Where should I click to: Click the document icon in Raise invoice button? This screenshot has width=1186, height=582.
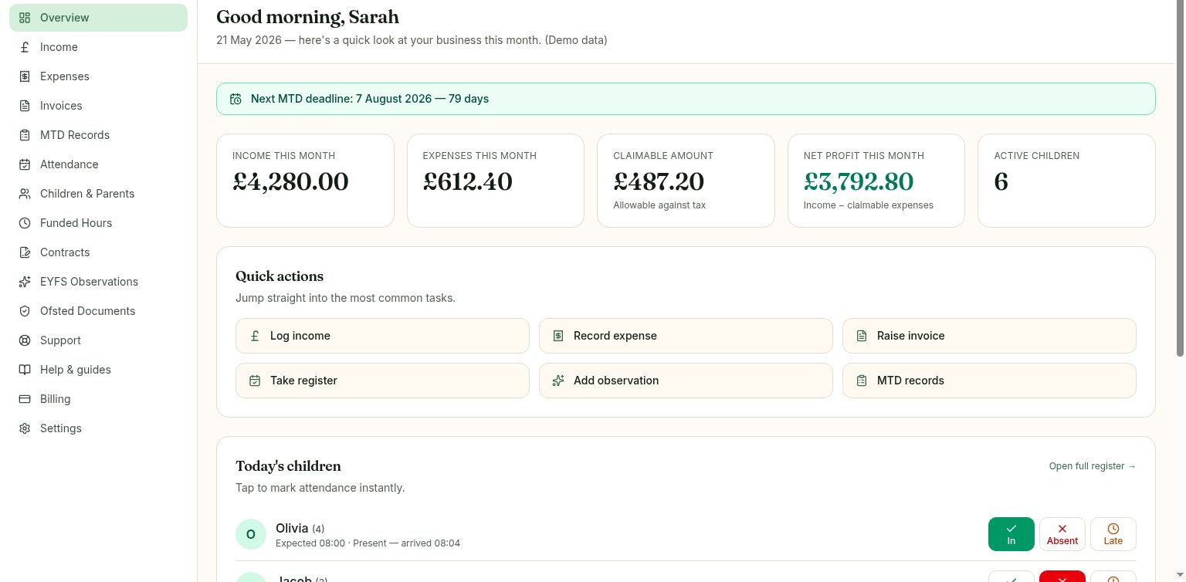click(862, 336)
